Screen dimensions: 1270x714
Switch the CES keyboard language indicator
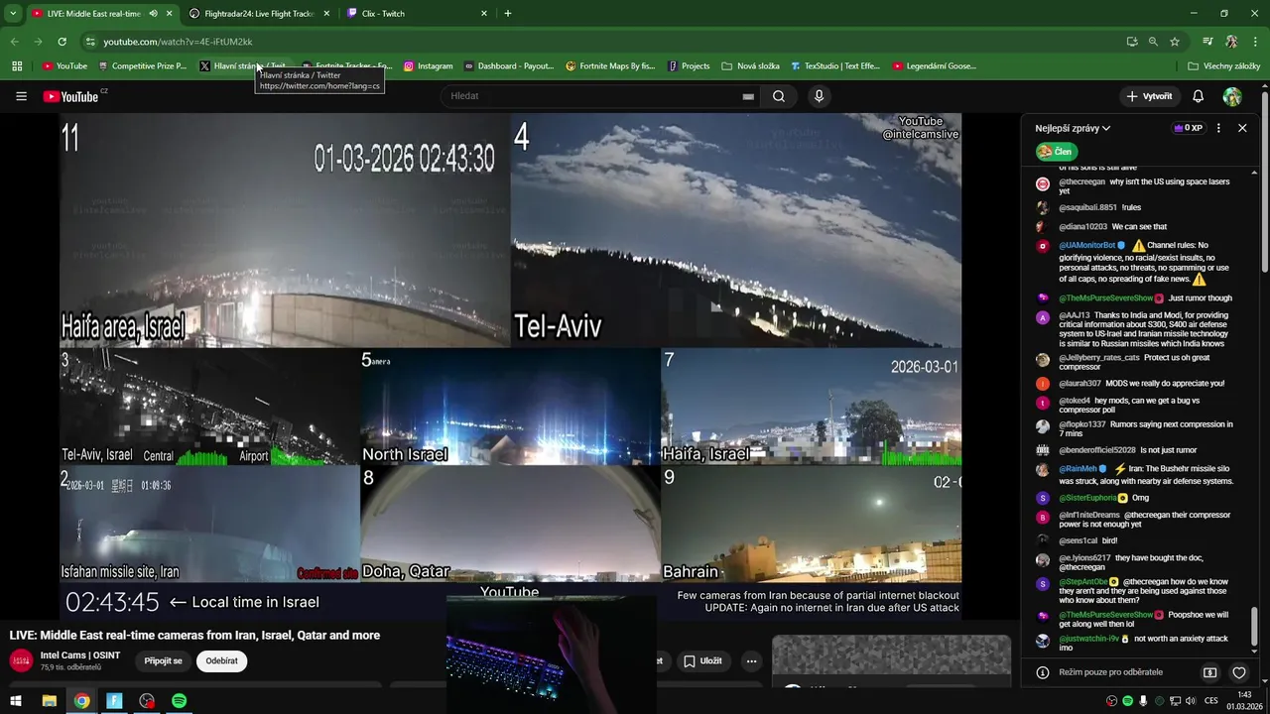(x=1211, y=701)
